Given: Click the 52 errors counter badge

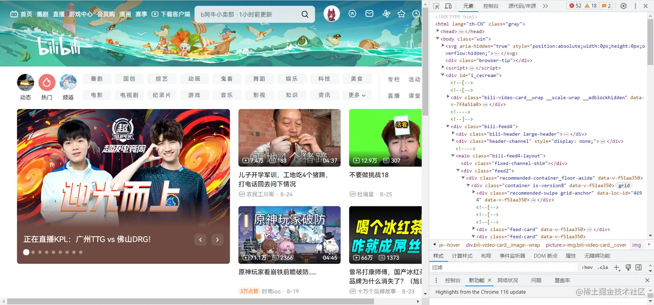Looking at the screenshot, I should (x=575, y=6).
